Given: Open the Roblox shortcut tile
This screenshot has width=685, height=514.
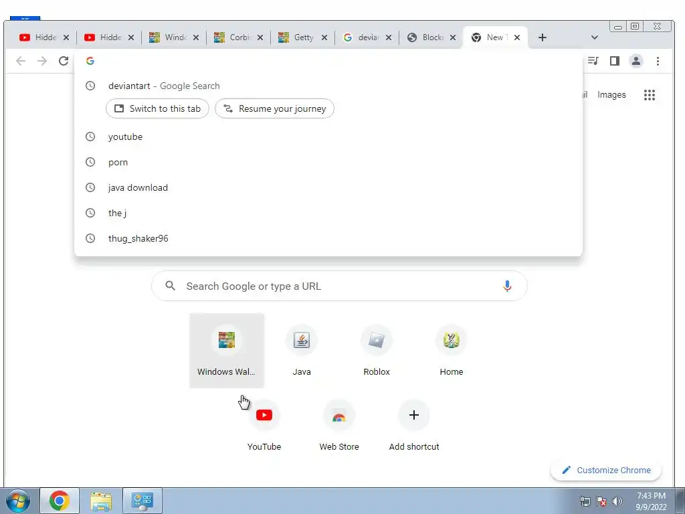Looking at the screenshot, I should 377,351.
